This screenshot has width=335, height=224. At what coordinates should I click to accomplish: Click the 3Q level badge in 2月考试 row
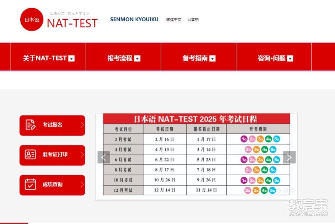[260, 139]
